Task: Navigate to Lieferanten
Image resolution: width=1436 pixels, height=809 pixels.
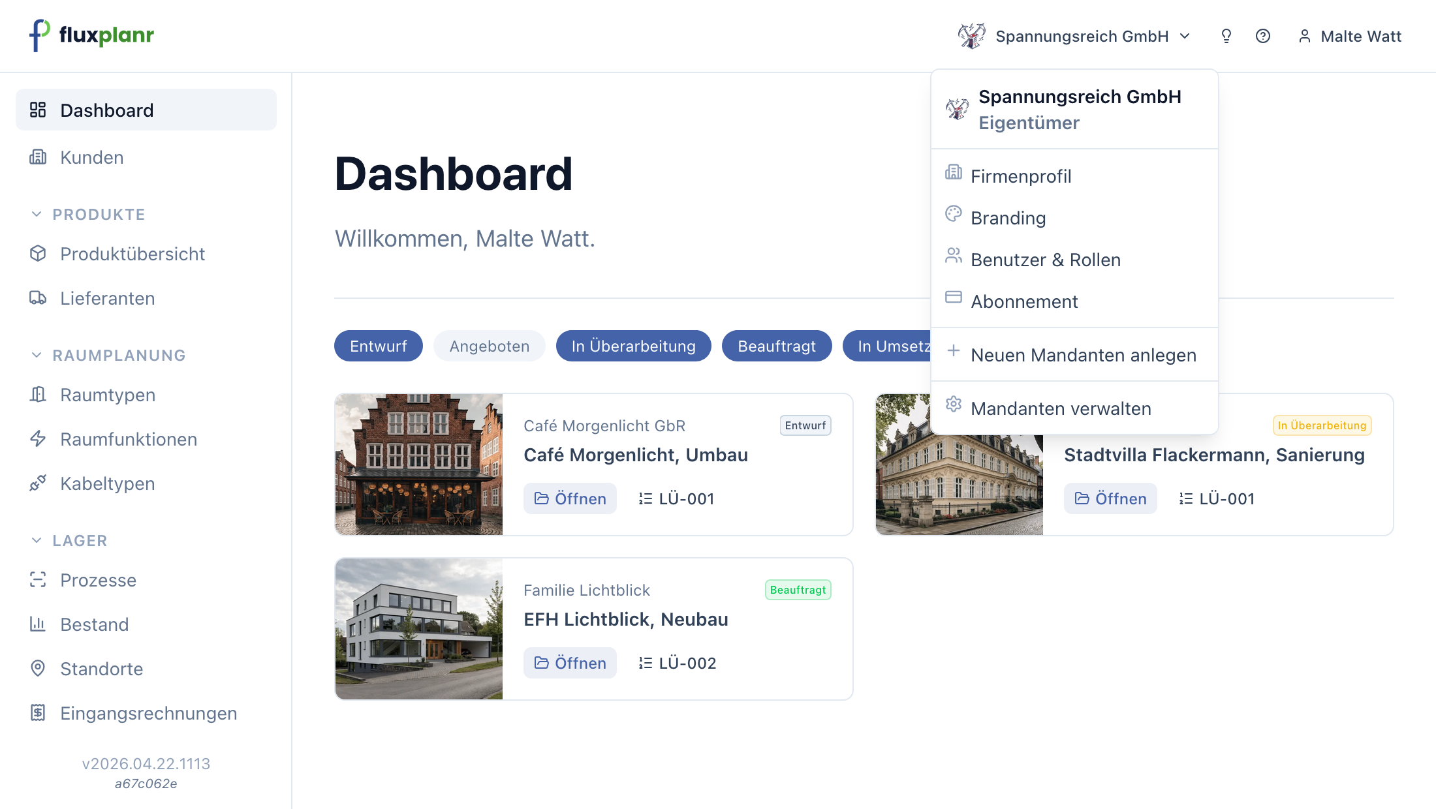Action: pos(146,298)
